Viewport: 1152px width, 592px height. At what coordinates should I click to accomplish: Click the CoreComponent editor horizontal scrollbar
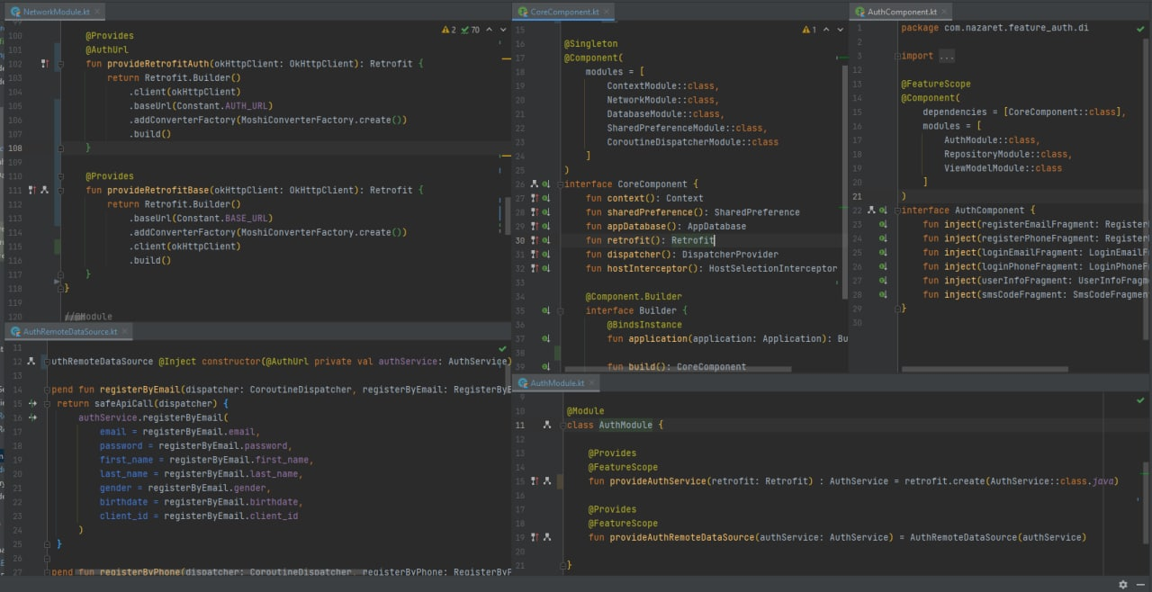click(678, 369)
